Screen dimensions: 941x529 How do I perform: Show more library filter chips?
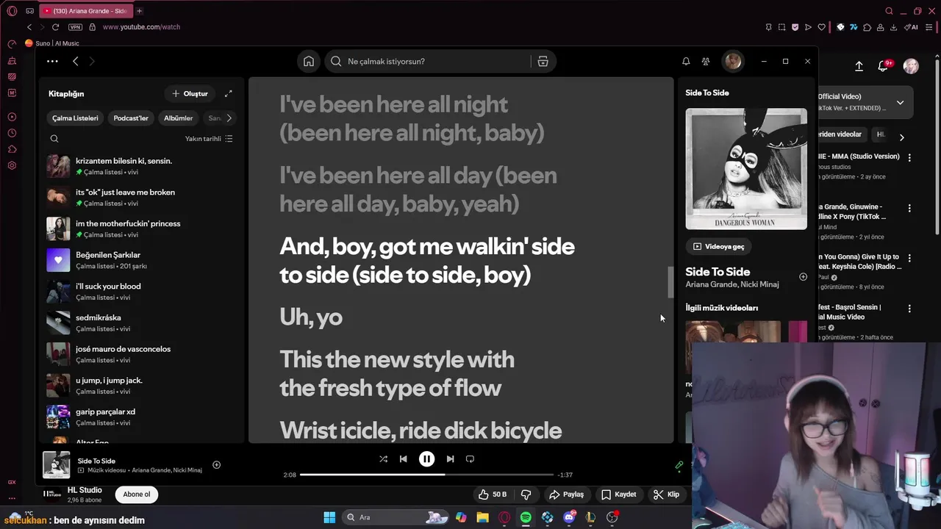pyautogui.click(x=229, y=118)
